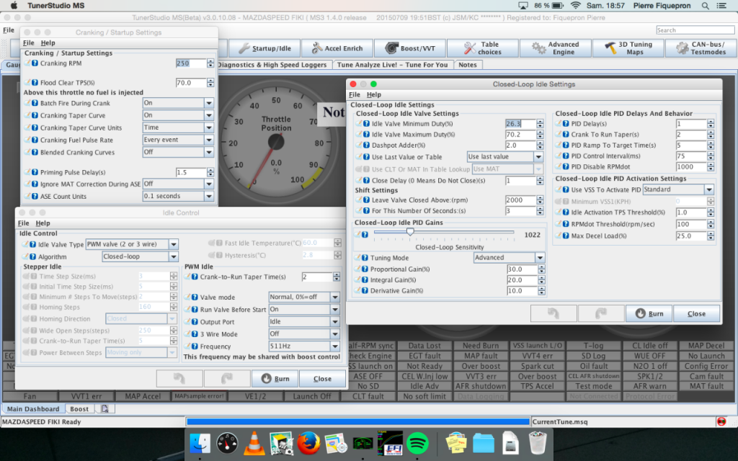Click the Idle Valve Maximum Duty value field

(520, 135)
